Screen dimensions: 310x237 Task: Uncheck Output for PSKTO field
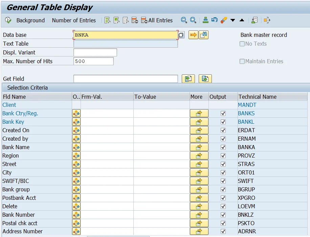[x=223, y=223]
